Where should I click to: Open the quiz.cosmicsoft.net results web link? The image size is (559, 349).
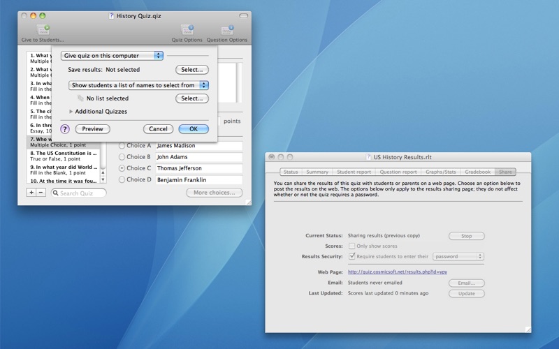pyautogui.click(x=398, y=272)
